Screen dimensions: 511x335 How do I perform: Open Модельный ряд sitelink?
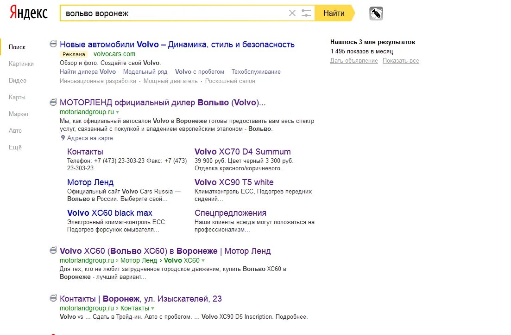click(145, 71)
